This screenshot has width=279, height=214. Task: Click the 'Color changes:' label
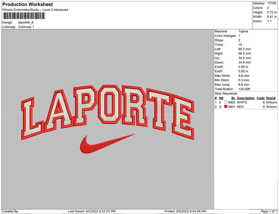coord(225,36)
